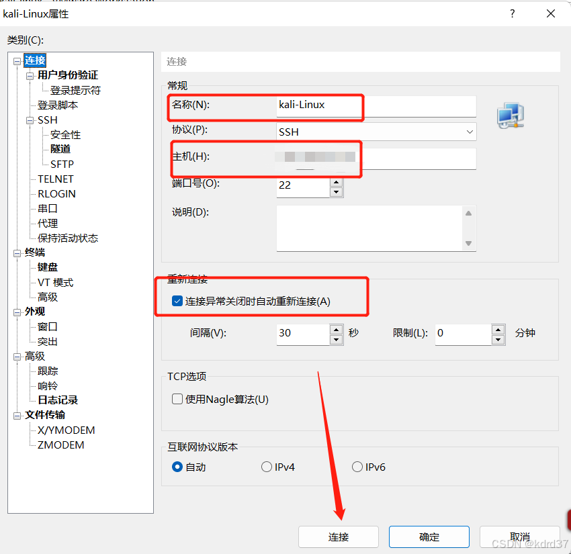
Task: Increase the 间隔 interval value
Action: coord(336,330)
